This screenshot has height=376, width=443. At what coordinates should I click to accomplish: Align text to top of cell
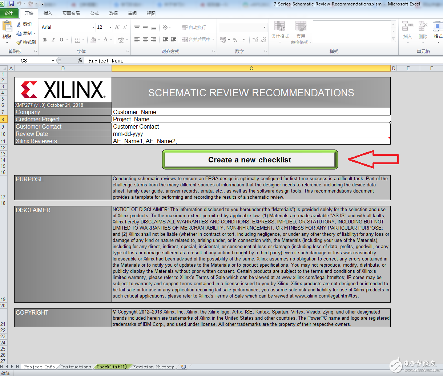[137, 27]
